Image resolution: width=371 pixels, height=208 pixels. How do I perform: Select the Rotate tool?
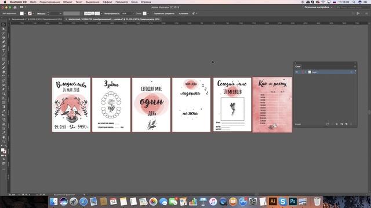(x=3, y=76)
